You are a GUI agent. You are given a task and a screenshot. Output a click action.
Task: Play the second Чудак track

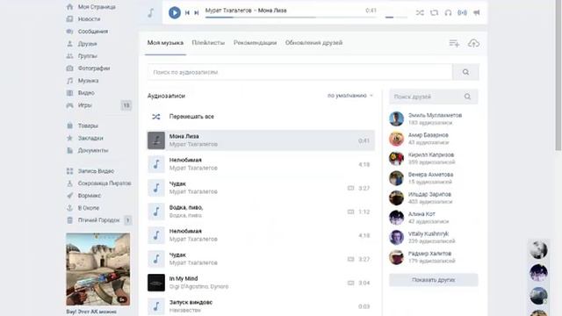(261, 259)
